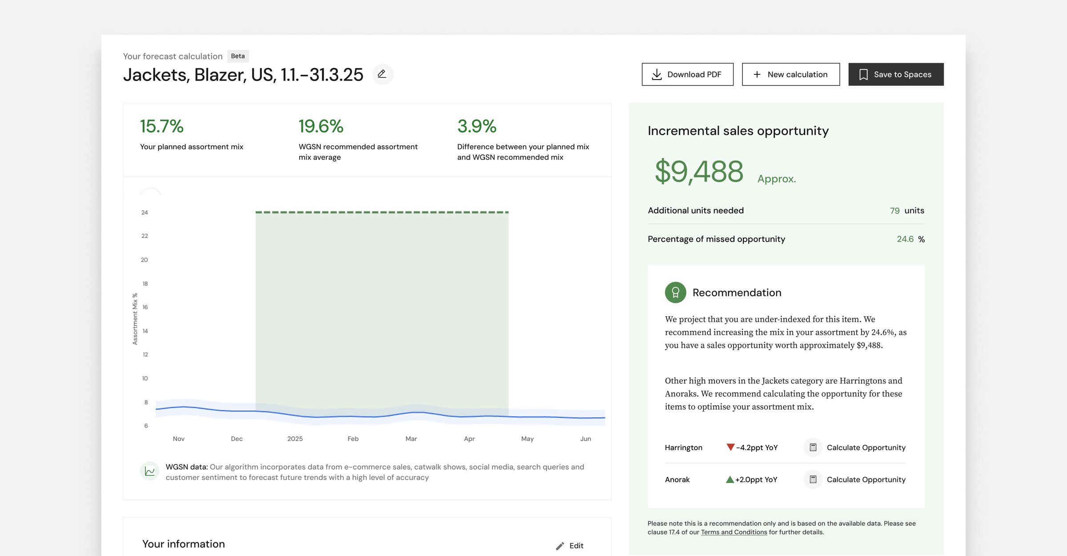This screenshot has height=556, width=1067.
Task: Click the download arrow icon in Download PDF
Action: tap(657, 75)
